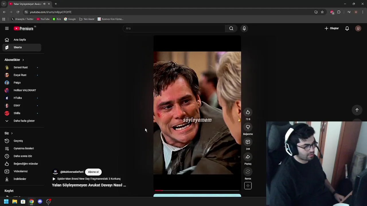Click the Short title Yalan Söyleyemeyen Avukat

[89, 185]
